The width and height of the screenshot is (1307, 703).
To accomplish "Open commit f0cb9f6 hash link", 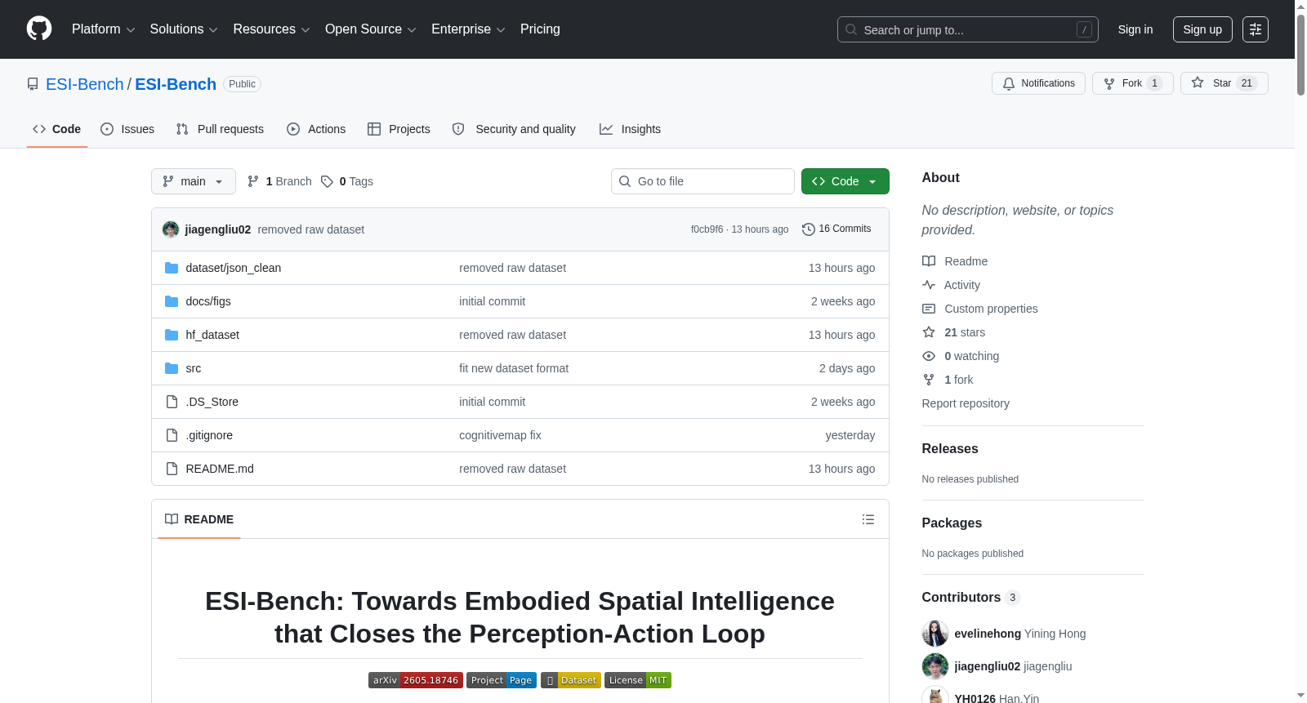I will pyautogui.click(x=707, y=229).
